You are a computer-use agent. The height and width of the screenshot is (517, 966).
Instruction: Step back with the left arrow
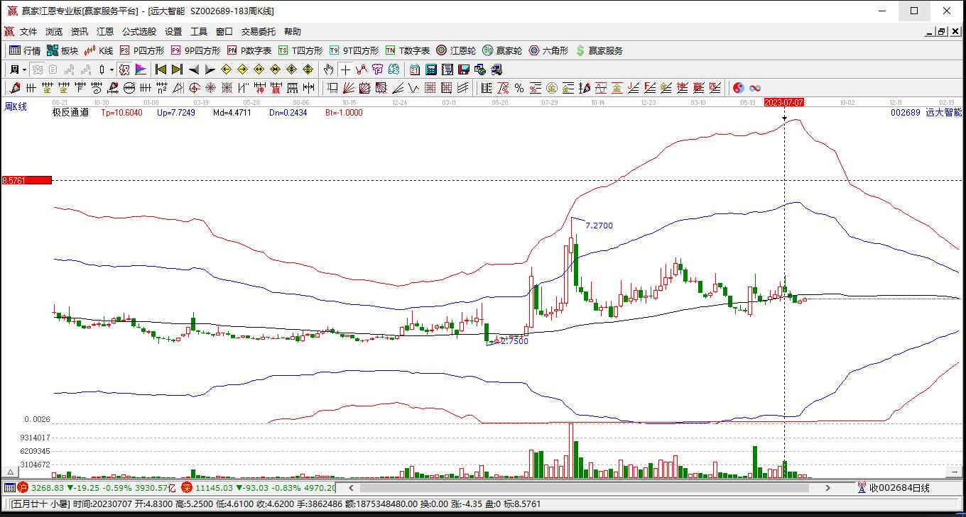(193, 70)
